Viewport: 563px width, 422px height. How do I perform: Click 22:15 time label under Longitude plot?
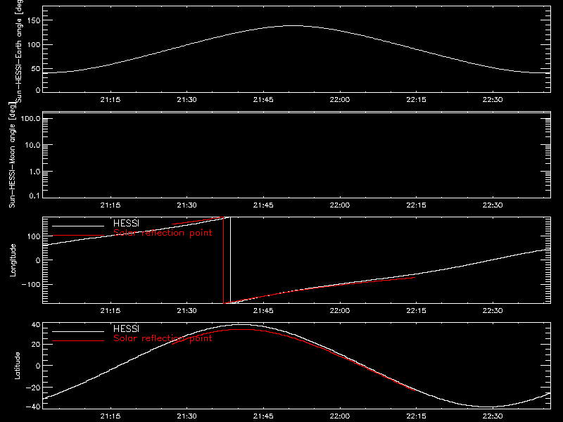pyautogui.click(x=416, y=310)
